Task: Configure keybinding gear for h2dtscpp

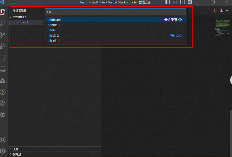Action: tap(180, 20)
